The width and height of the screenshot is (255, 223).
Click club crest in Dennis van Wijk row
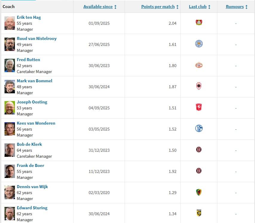click(199, 192)
